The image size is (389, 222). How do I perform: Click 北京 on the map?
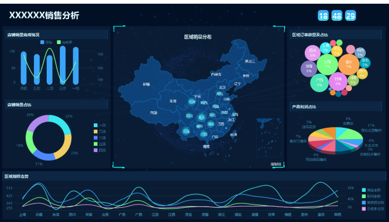tap(223, 87)
